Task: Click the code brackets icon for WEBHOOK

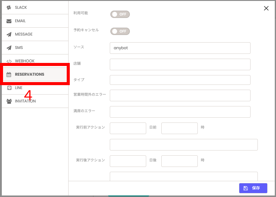Action: click(9, 61)
